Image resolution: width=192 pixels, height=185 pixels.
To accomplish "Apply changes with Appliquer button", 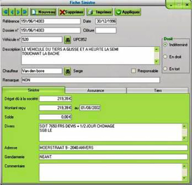I will 128,12.
